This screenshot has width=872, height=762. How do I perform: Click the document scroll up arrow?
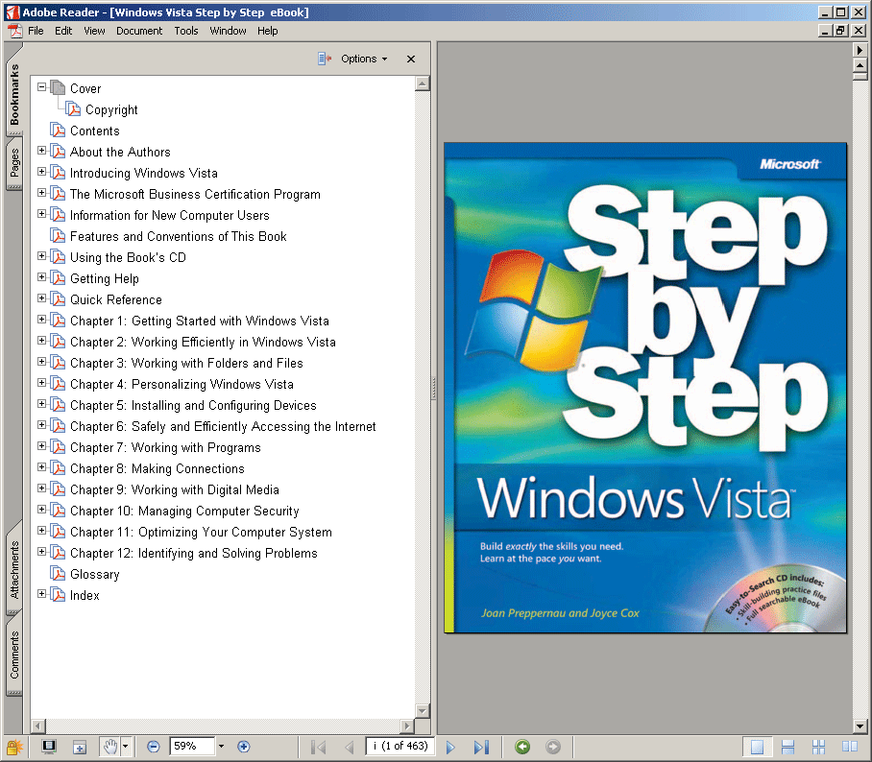coord(860,65)
